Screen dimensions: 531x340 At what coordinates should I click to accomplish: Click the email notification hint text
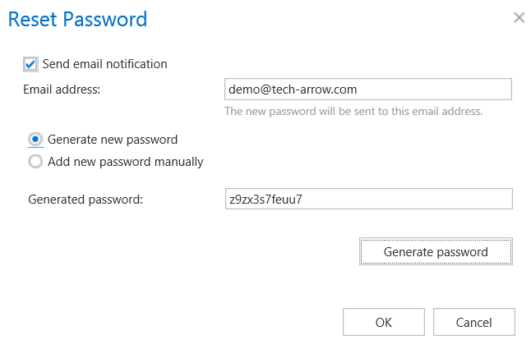point(353,111)
